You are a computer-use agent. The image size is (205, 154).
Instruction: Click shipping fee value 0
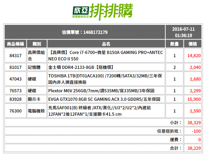pyautogui.click(x=200, y=139)
